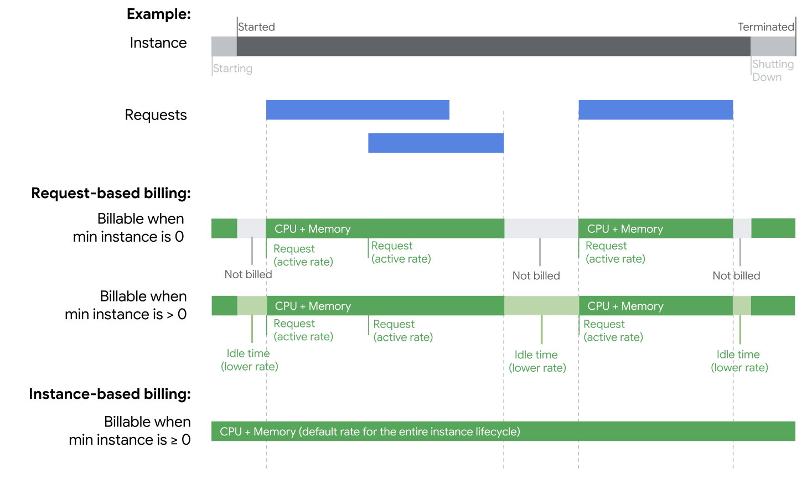Select the lower overlapping blue request bar
This screenshot has width=807, height=479.
tap(436, 143)
